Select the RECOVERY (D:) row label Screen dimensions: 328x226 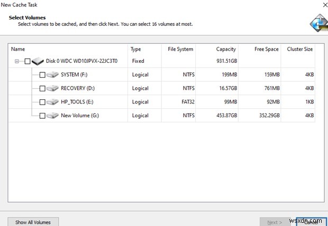(x=78, y=88)
